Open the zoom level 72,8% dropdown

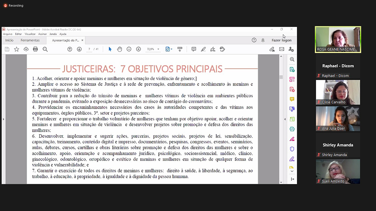tap(152, 49)
